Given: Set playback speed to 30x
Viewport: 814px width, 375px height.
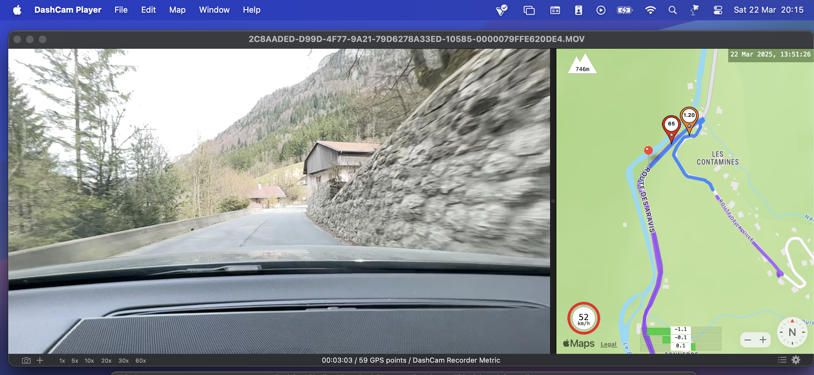Looking at the screenshot, I should click(x=123, y=360).
